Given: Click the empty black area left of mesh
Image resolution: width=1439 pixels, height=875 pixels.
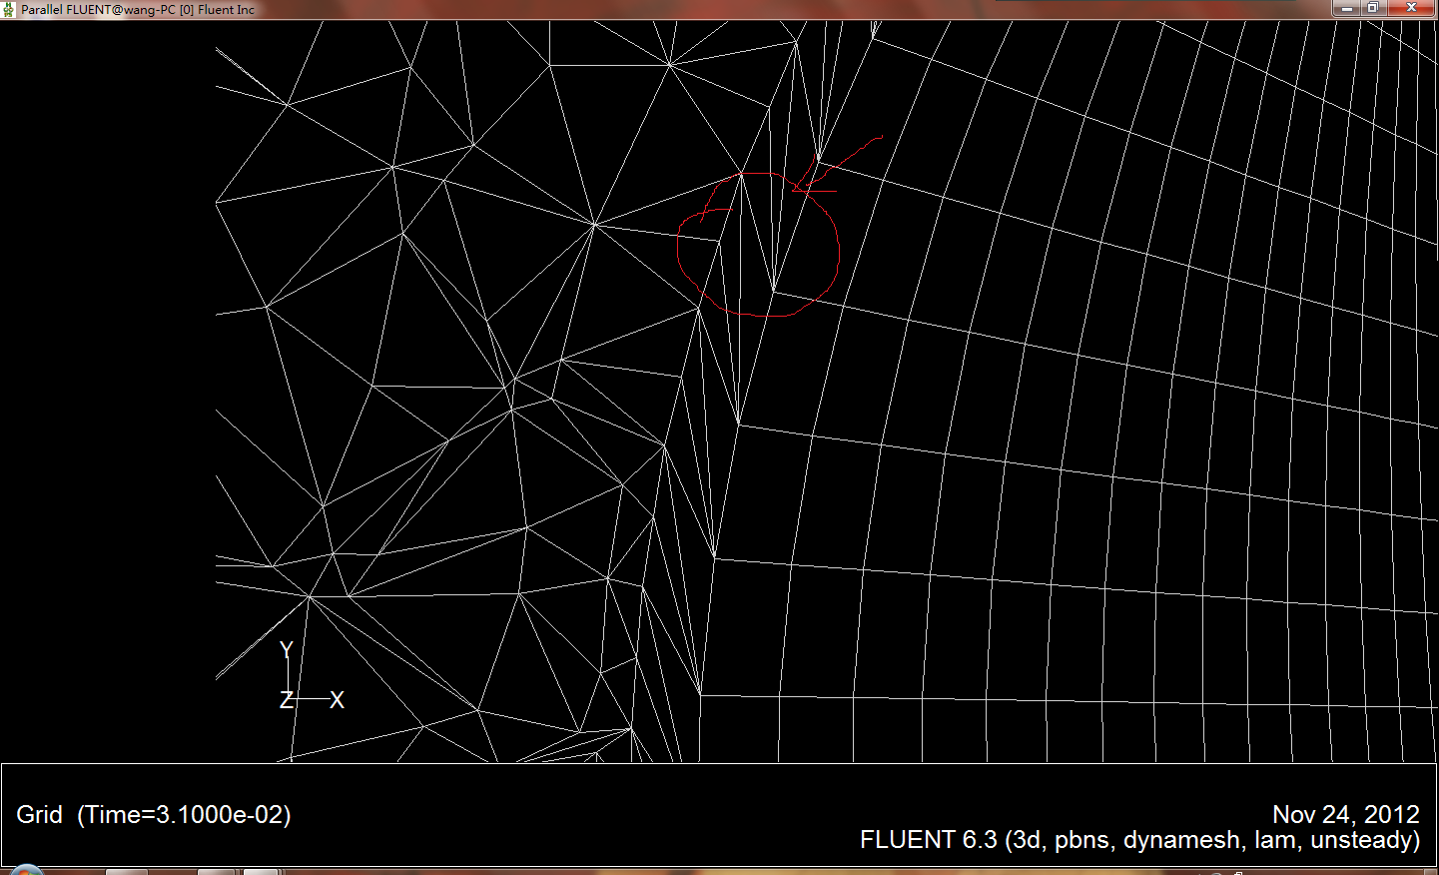Looking at the screenshot, I should pyautogui.click(x=100, y=400).
